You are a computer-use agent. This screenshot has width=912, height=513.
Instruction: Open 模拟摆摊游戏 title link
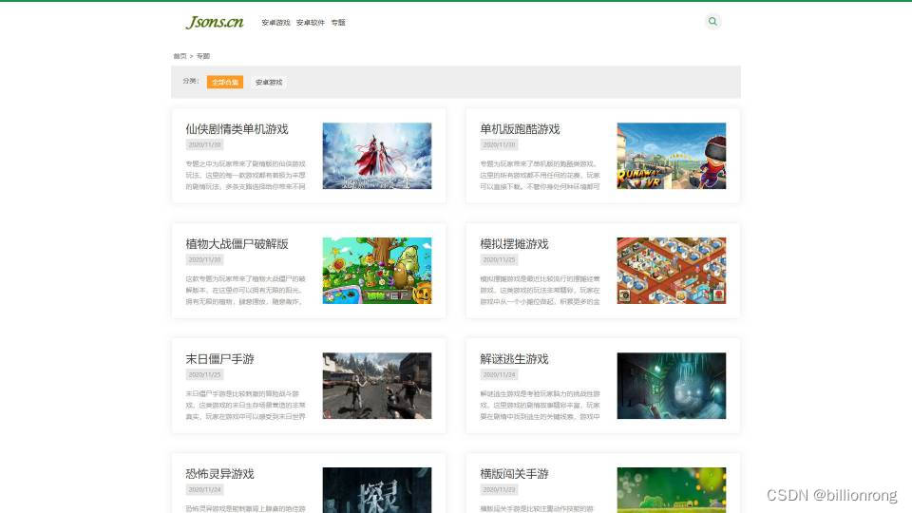(514, 244)
